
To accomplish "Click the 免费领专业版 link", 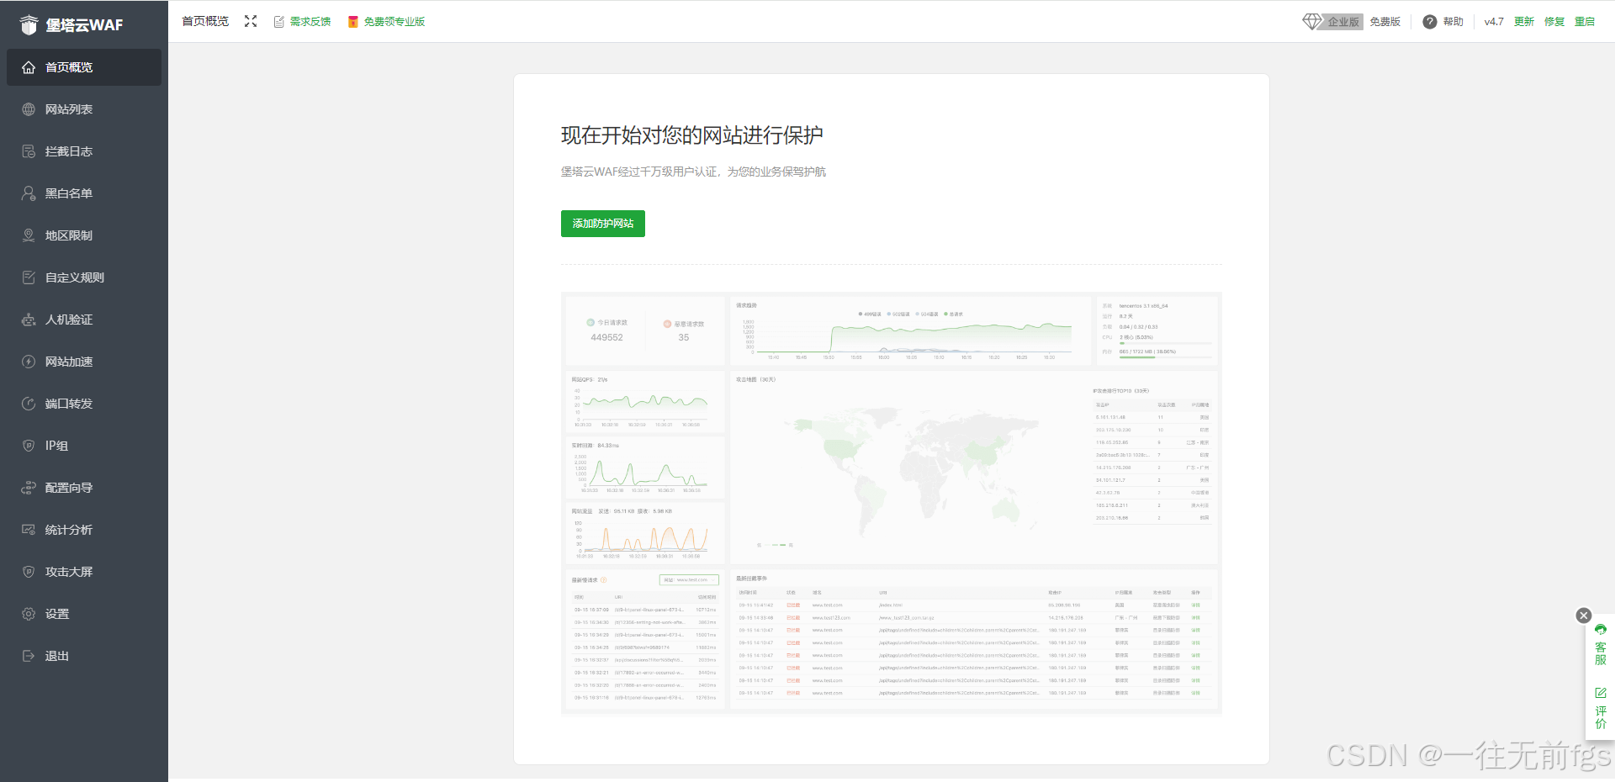I will 394,22.
